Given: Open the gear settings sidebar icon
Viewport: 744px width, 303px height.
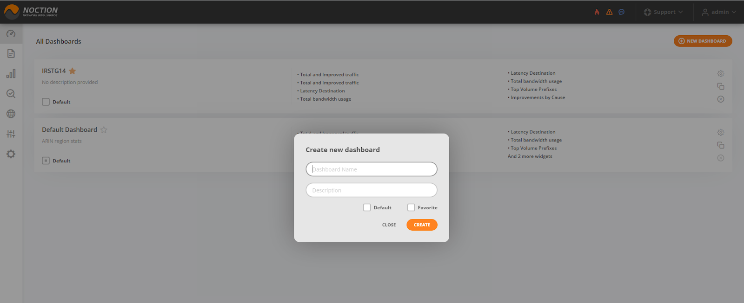Looking at the screenshot, I should [x=11, y=154].
